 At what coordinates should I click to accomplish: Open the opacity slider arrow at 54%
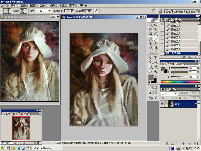point(73,11)
